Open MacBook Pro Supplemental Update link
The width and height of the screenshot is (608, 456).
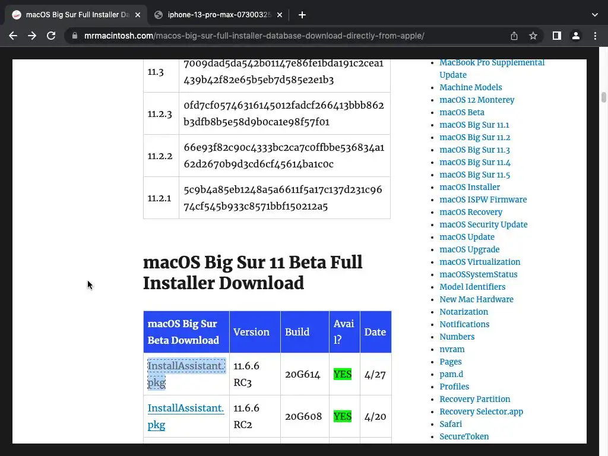[492, 69]
